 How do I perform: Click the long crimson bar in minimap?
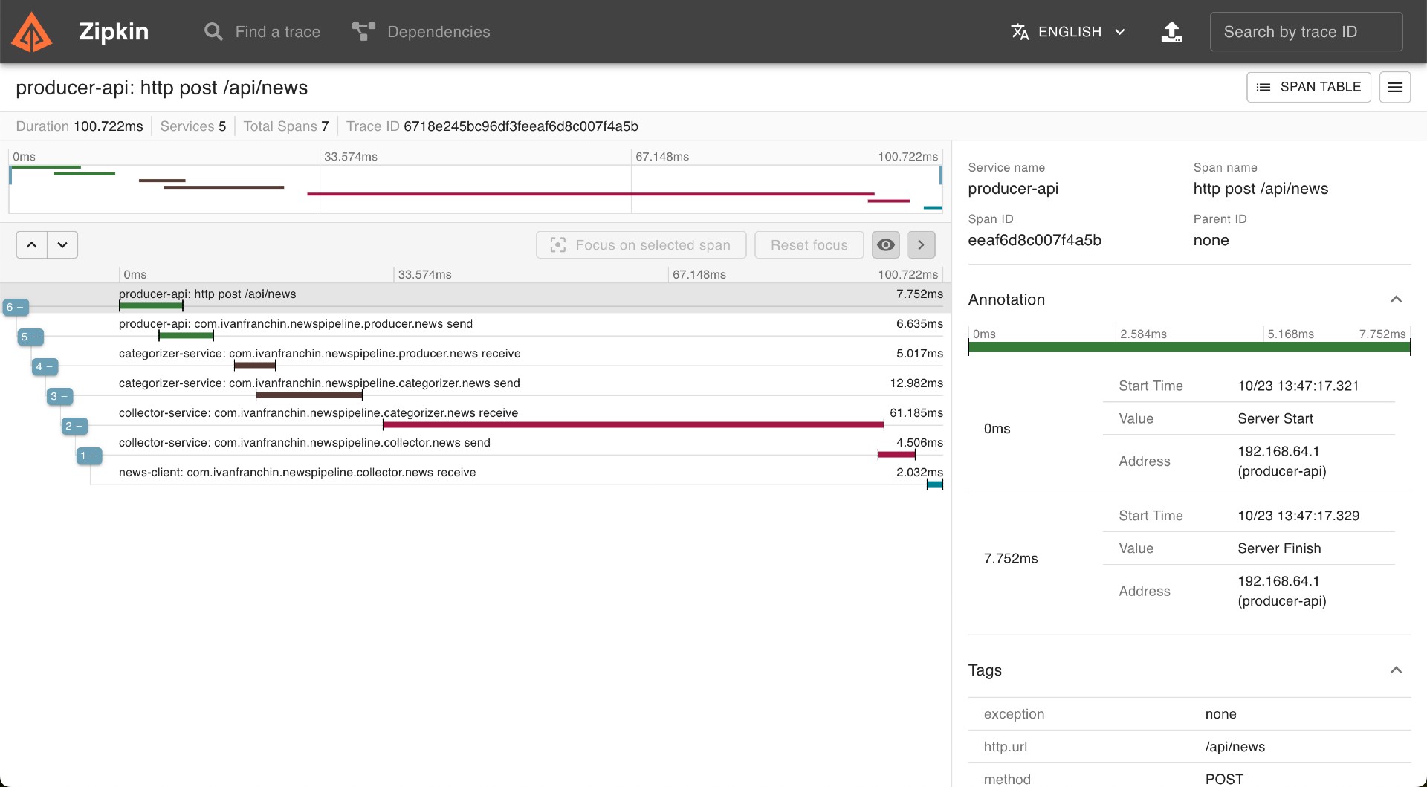pyautogui.click(x=591, y=194)
